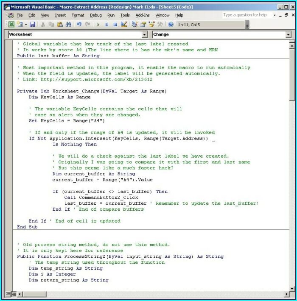Click the line 'Public last_buffer As String'
Viewport: 297px width, 301px height.
tap(59, 56)
